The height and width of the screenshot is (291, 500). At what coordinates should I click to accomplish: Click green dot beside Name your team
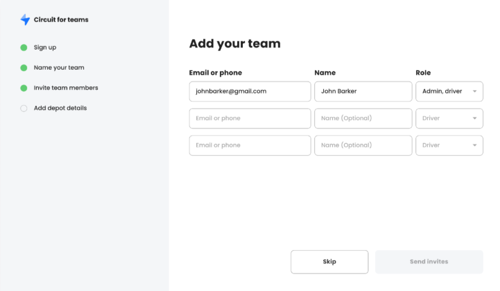coord(24,68)
